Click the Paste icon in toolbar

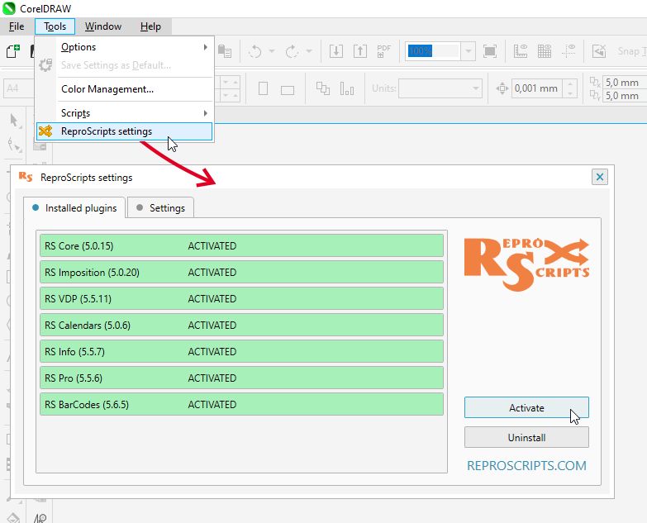[225, 51]
